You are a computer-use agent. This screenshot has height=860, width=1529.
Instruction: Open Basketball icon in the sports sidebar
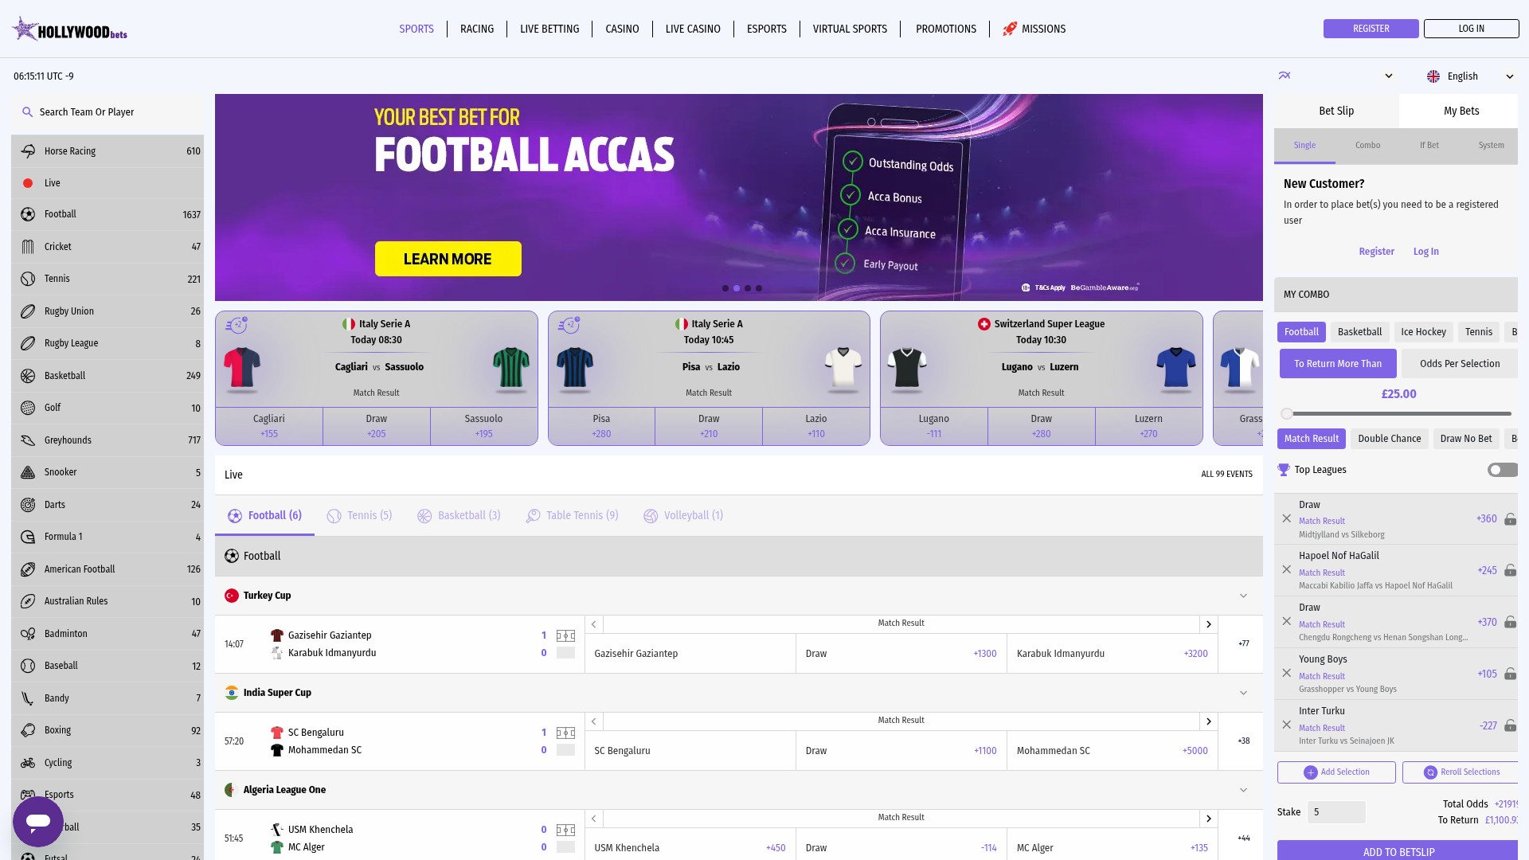click(28, 376)
